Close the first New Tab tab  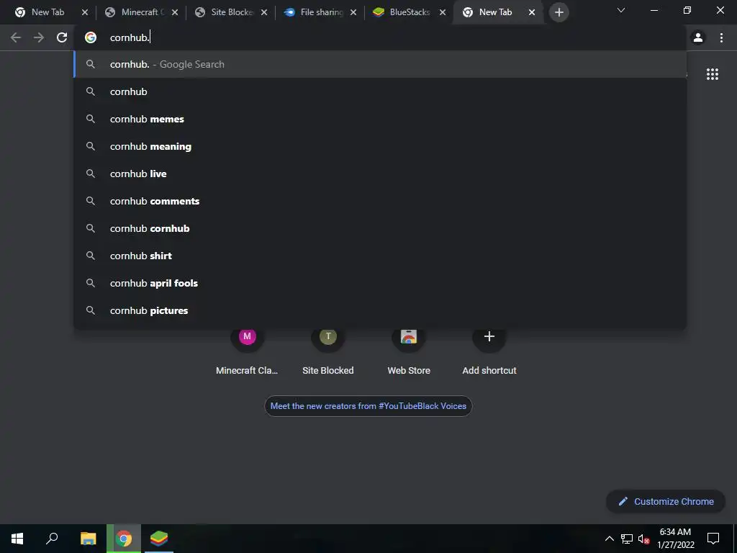[85, 12]
